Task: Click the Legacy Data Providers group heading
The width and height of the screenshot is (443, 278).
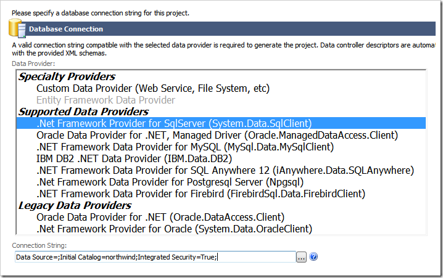Action: point(75,205)
